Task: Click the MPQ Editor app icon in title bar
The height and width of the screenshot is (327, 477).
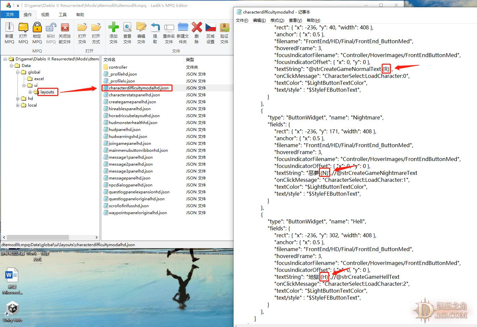Action: click(8, 5)
